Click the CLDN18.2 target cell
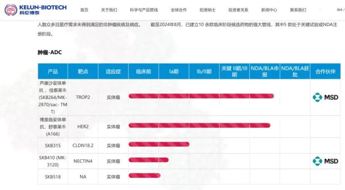The height and width of the screenshot is (190, 345). 83,145
